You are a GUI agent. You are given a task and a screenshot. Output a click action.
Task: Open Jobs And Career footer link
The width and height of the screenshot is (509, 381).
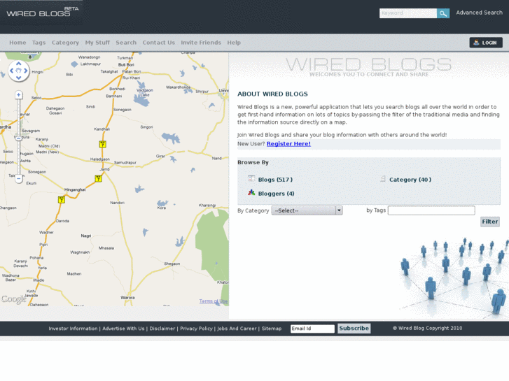(237, 329)
